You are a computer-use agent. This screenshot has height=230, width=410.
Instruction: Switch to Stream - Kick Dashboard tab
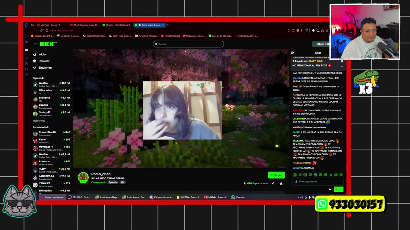pyautogui.click(x=117, y=25)
